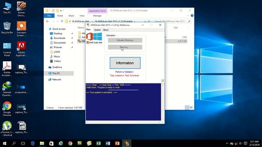The width and height of the screenshot is (262, 147).
Task: Open the Recycle Bin desktop icon
Action: [x=7, y=28]
